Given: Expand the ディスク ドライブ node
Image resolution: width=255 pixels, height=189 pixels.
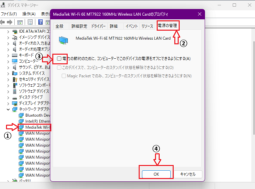Looking at the screenshot, I should (8, 98).
